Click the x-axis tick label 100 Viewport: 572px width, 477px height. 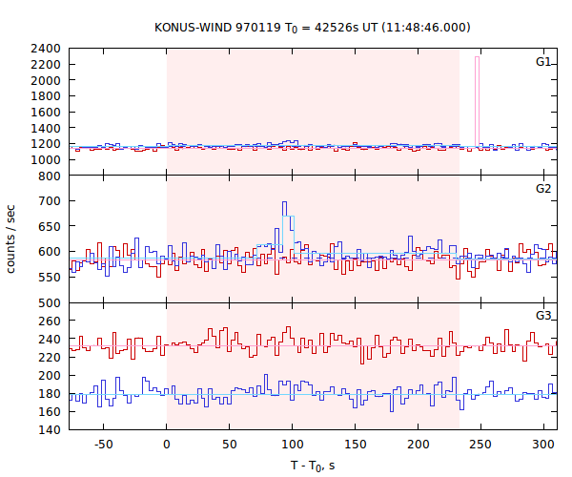pos(293,445)
